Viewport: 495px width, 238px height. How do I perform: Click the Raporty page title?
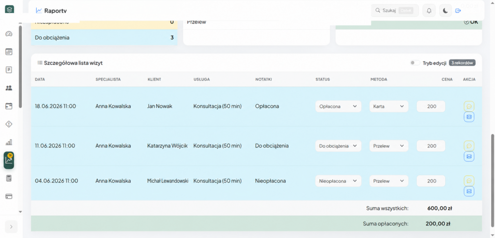[56, 11]
